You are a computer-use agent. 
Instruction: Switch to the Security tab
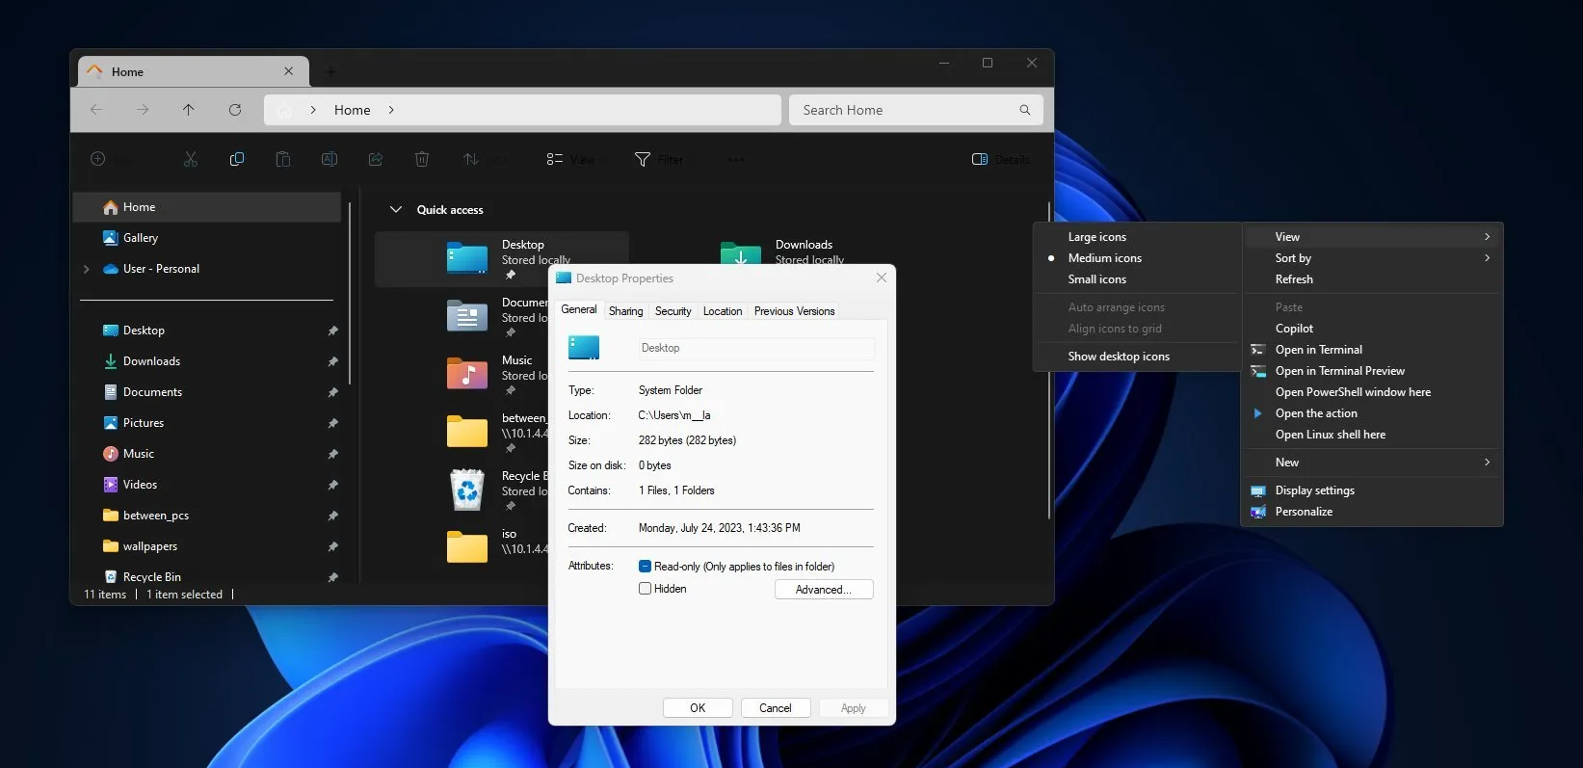[x=673, y=311]
